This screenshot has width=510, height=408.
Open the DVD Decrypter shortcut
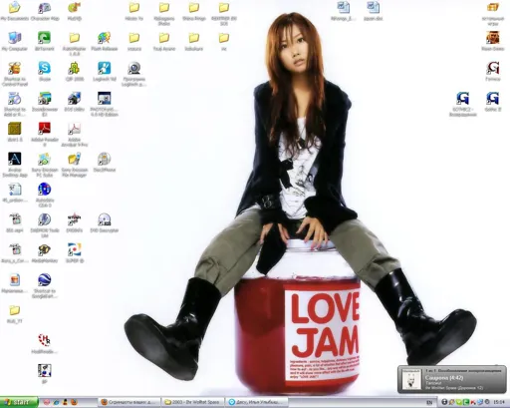(x=104, y=219)
